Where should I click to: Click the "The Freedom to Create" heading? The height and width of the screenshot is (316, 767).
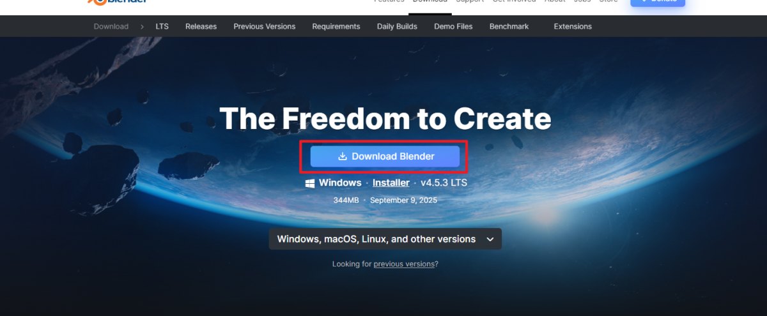(x=385, y=119)
